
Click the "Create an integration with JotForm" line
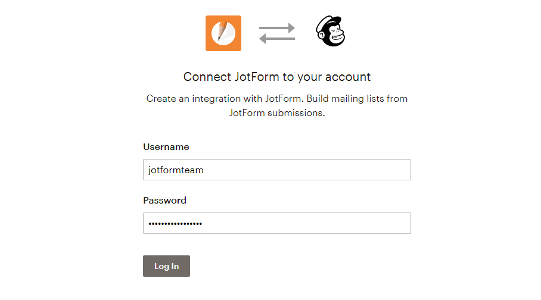238,98
